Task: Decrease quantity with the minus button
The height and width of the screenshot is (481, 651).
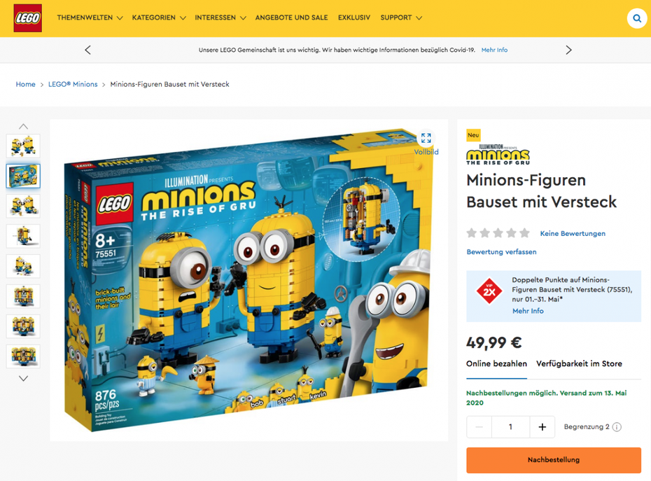Action: tap(479, 427)
